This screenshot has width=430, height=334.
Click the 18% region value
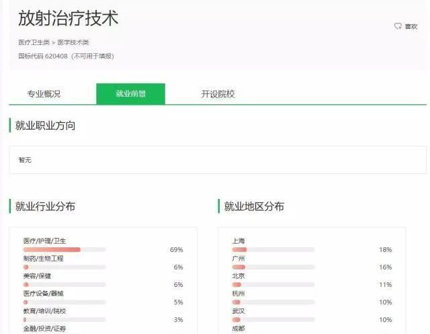(385, 250)
